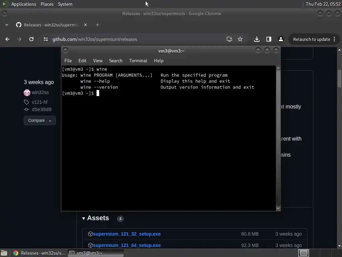The width and height of the screenshot is (342, 257).
Task: Click the tag icon beside v121-hf
Action: tap(26, 102)
